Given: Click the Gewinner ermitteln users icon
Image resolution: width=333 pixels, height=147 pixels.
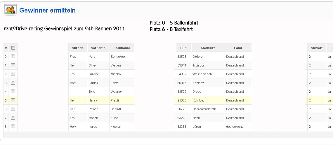Looking at the screenshot, I should 10,10.
